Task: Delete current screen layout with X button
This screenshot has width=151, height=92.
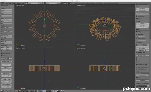Action: click(41, 3)
